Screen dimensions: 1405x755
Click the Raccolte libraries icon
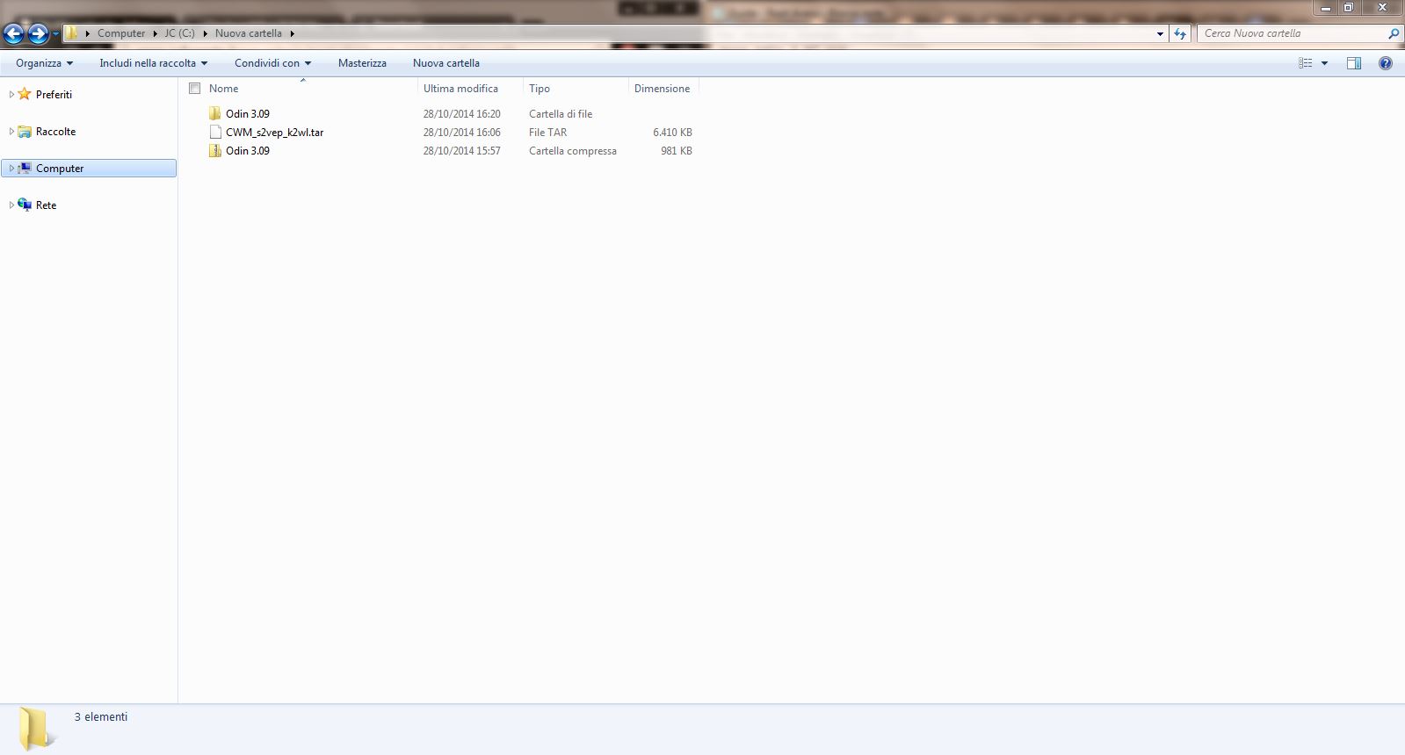point(25,132)
